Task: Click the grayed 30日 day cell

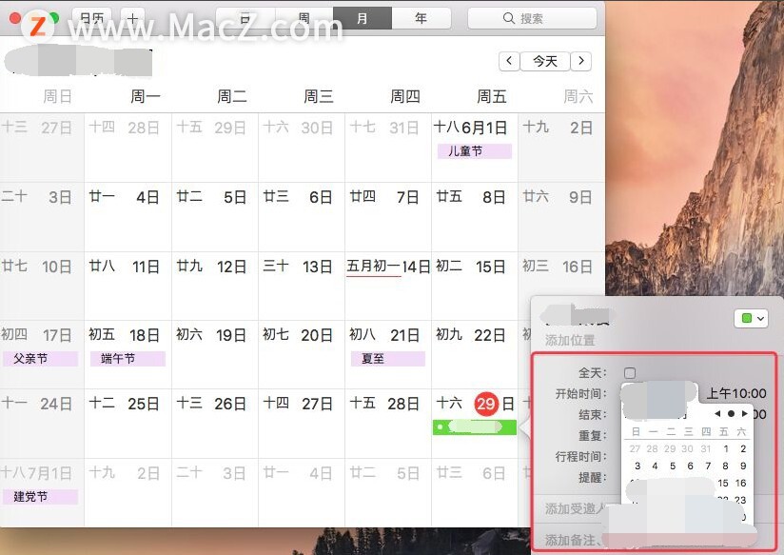Action: pyautogui.click(x=302, y=148)
